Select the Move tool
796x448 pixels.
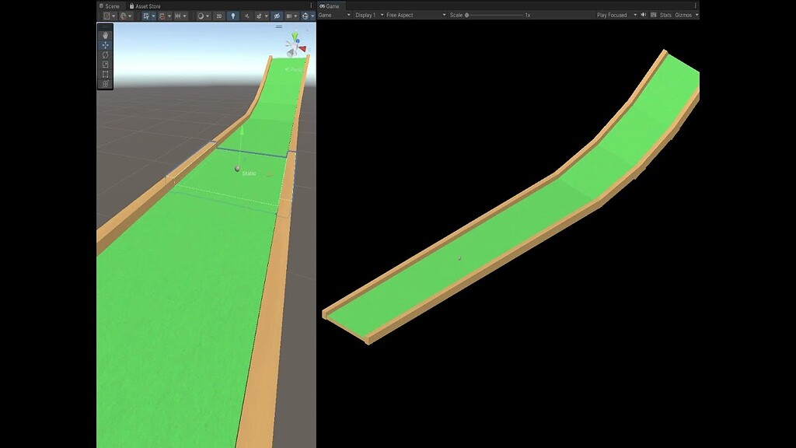pos(104,46)
